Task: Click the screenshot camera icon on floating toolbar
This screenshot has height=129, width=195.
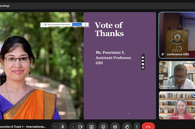Action: [x=143, y=57]
